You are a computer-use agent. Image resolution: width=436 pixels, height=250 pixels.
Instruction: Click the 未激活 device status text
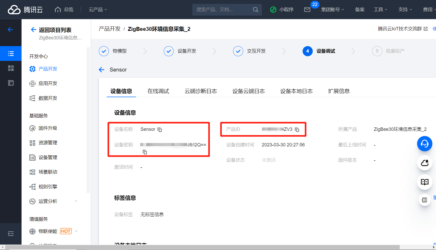(x=269, y=160)
